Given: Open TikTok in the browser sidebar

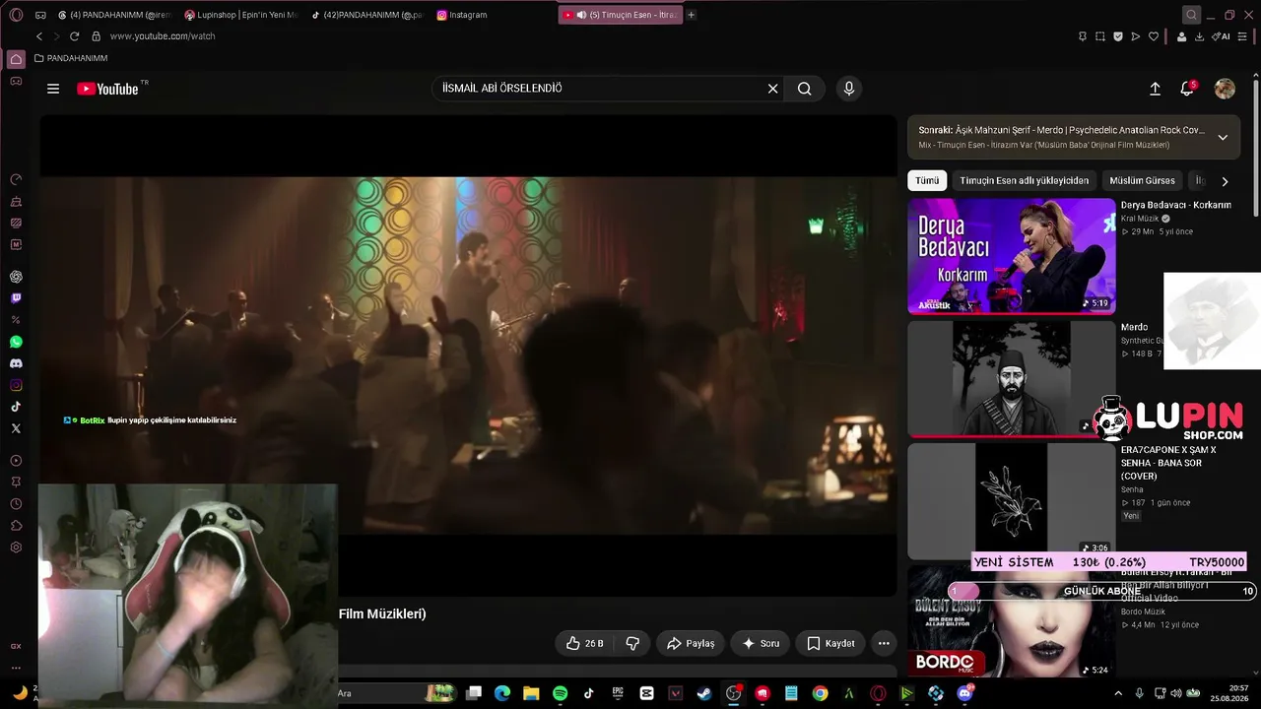Looking at the screenshot, I should pyautogui.click(x=16, y=407).
